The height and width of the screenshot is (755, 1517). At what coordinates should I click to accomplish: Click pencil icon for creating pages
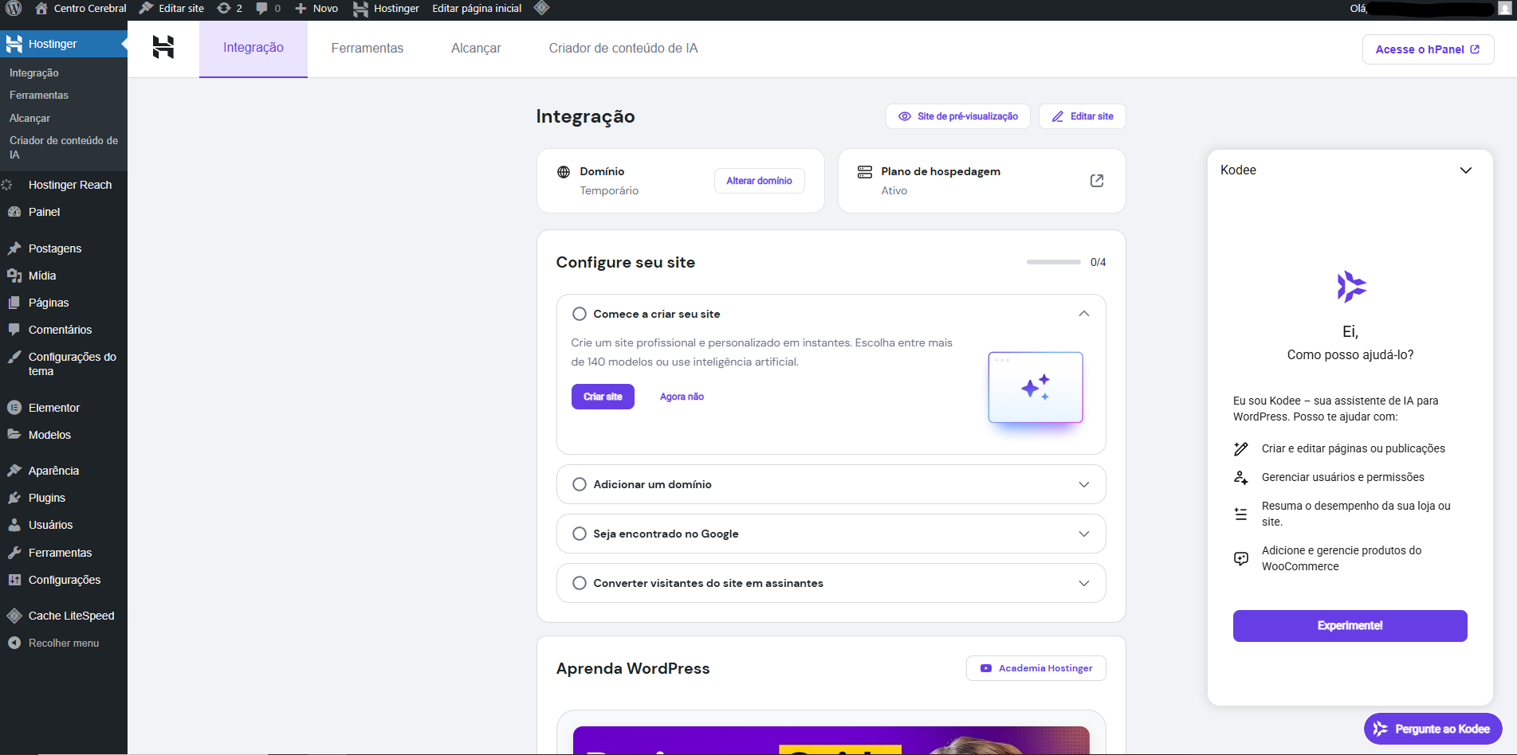pos(1241,449)
